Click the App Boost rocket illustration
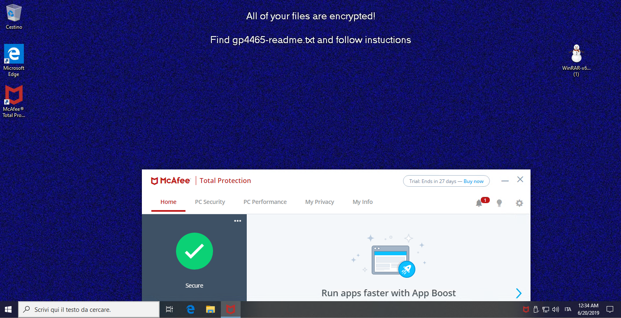Viewport: 621px width, 318px height. tap(389, 257)
